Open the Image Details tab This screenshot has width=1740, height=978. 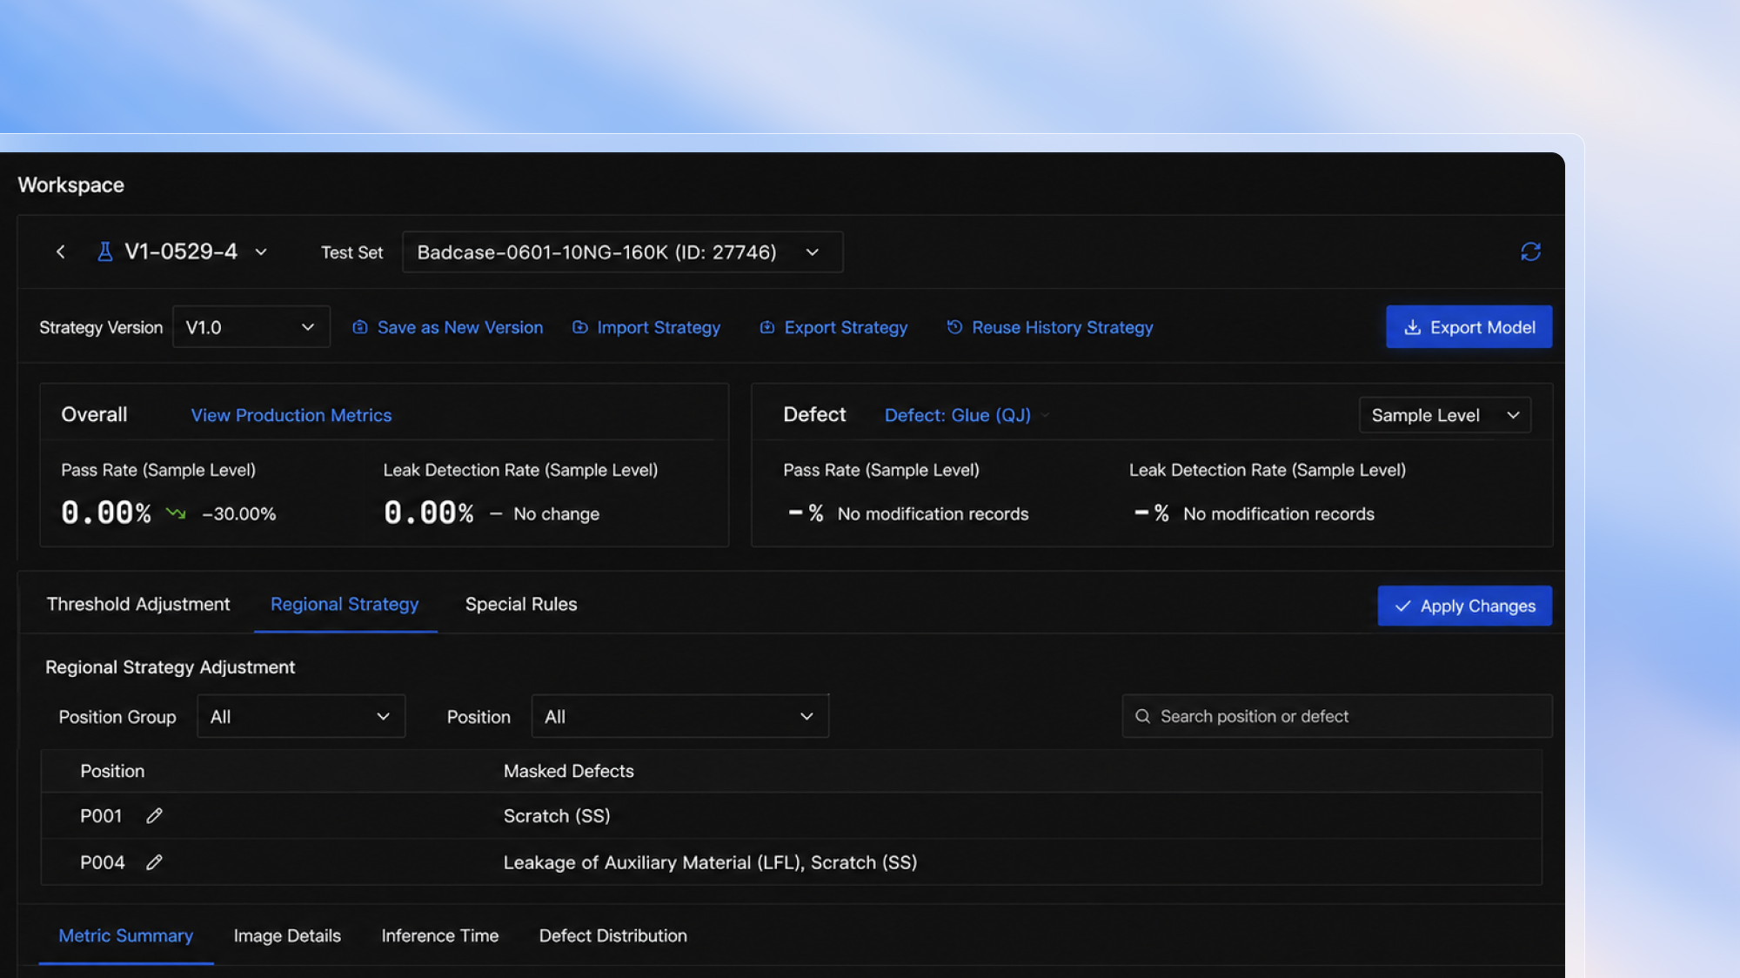point(287,936)
